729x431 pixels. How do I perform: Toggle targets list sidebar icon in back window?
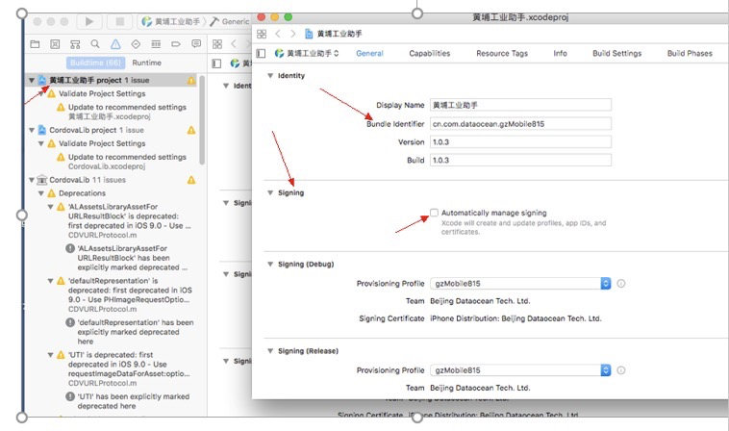[216, 63]
